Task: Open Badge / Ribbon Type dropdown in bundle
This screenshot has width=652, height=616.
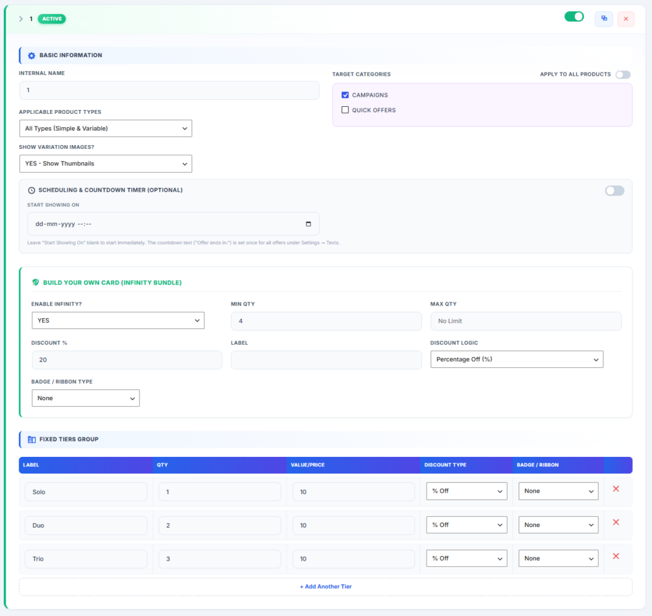Action: click(x=86, y=398)
